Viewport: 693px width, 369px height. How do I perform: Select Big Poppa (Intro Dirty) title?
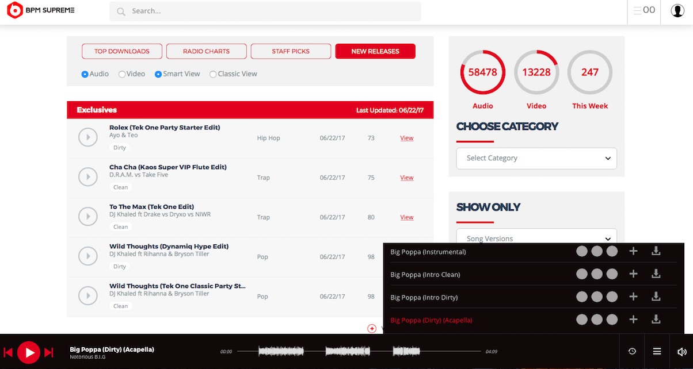tap(424, 297)
